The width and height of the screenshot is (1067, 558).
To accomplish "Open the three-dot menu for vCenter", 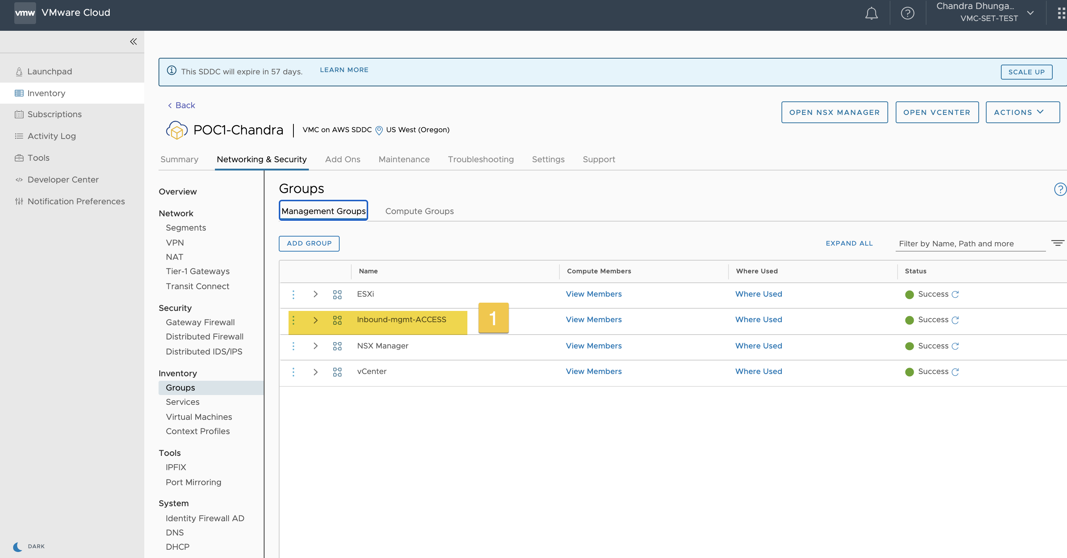I will click(x=293, y=372).
